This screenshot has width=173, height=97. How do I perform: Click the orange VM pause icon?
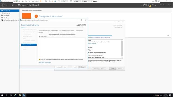(41, 1)
